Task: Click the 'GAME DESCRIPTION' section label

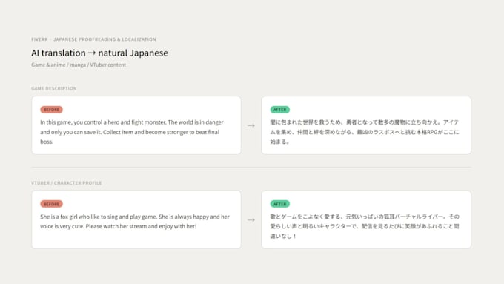Action: click(x=54, y=88)
